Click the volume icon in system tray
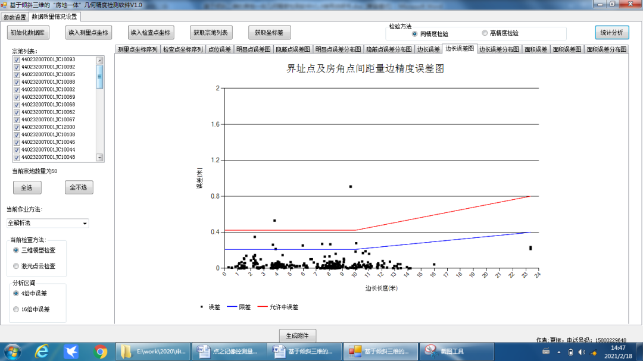 (x=582, y=352)
